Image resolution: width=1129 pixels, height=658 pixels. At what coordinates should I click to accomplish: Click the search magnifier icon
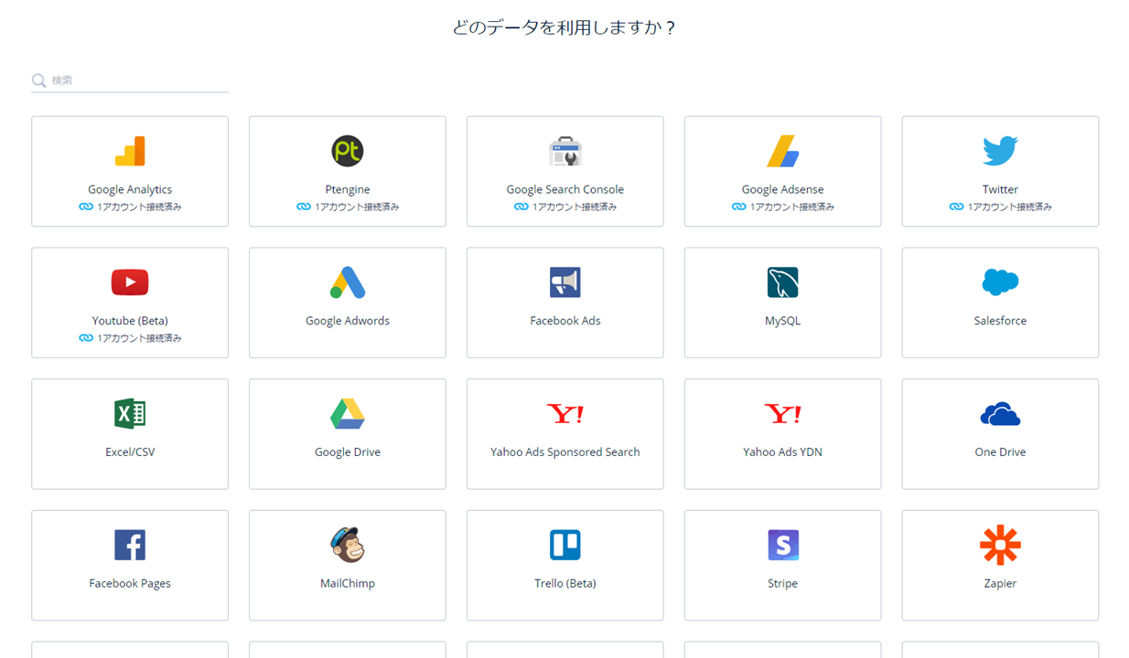(x=39, y=80)
